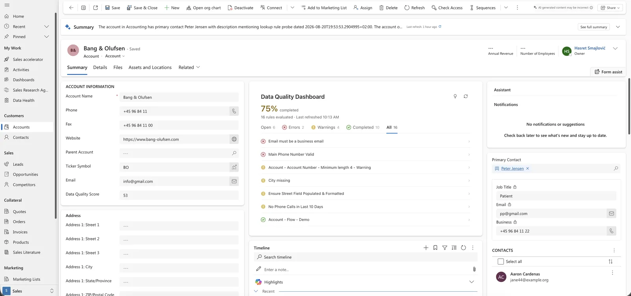The width and height of the screenshot is (631, 296).
Task: Check the Select all contacts checkbox
Action: pos(501,261)
